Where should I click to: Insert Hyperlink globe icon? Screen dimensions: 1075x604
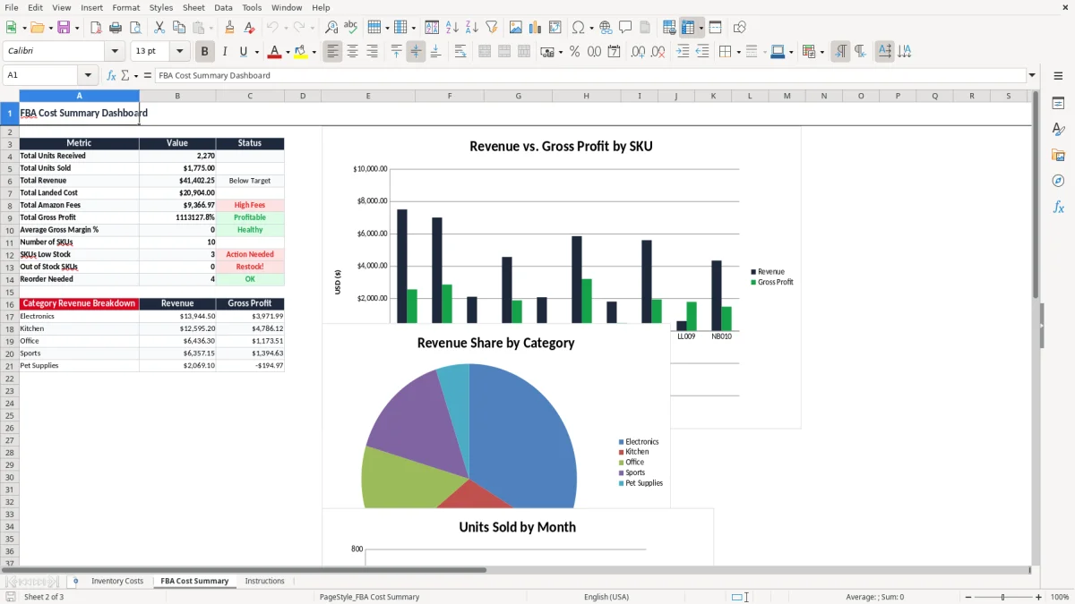(x=606, y=28)
